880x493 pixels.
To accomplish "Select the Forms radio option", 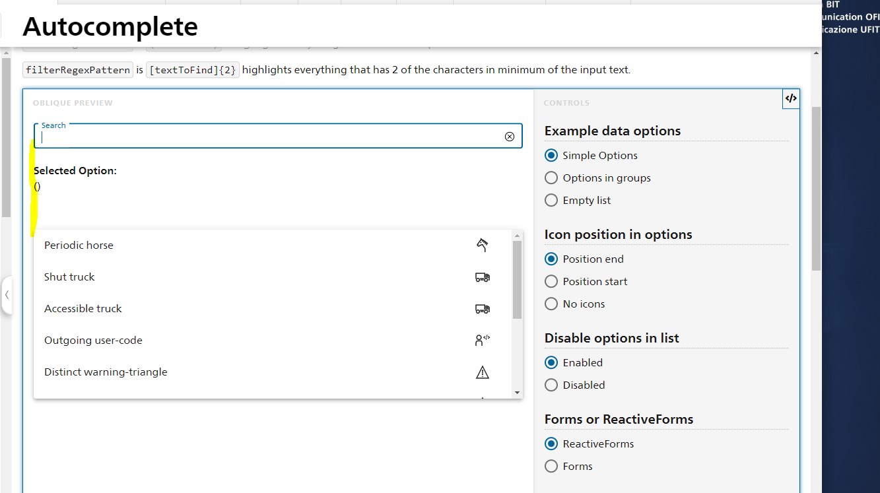I will (x=551, y=466).
